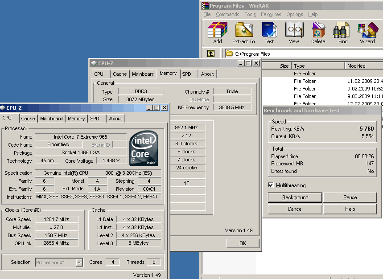The width and height of the screenshot is (383, 279).
Task: Click the Core Speed value 4284.7 MHz
Action: [57, 219]
